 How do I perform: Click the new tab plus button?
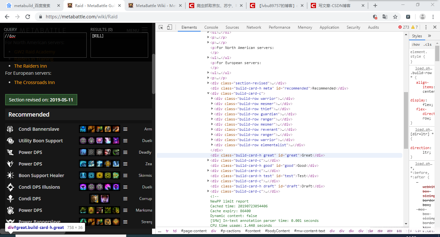(375, 5)
